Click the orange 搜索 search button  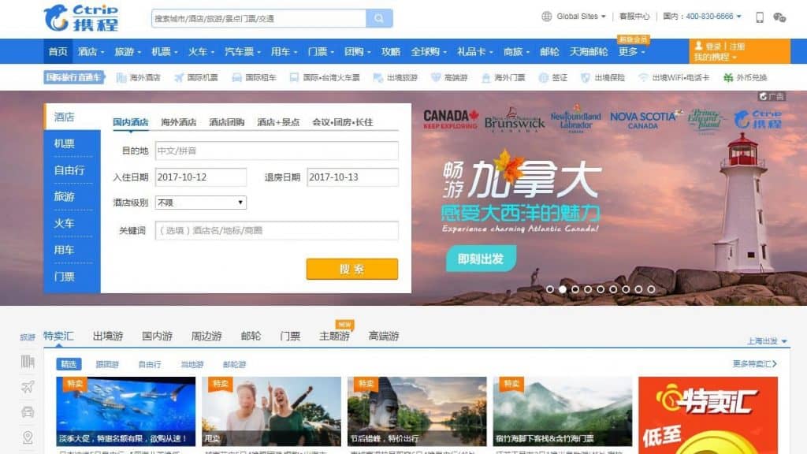352,269
